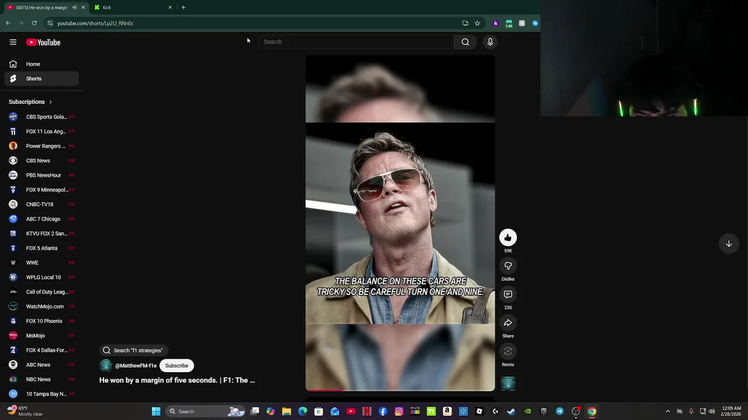Seek using the red video progress bar

[400, 390]
